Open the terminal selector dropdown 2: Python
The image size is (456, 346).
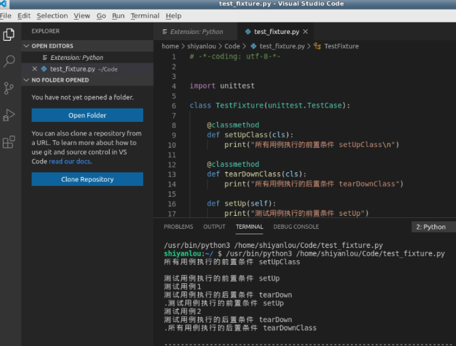(434, 227)
